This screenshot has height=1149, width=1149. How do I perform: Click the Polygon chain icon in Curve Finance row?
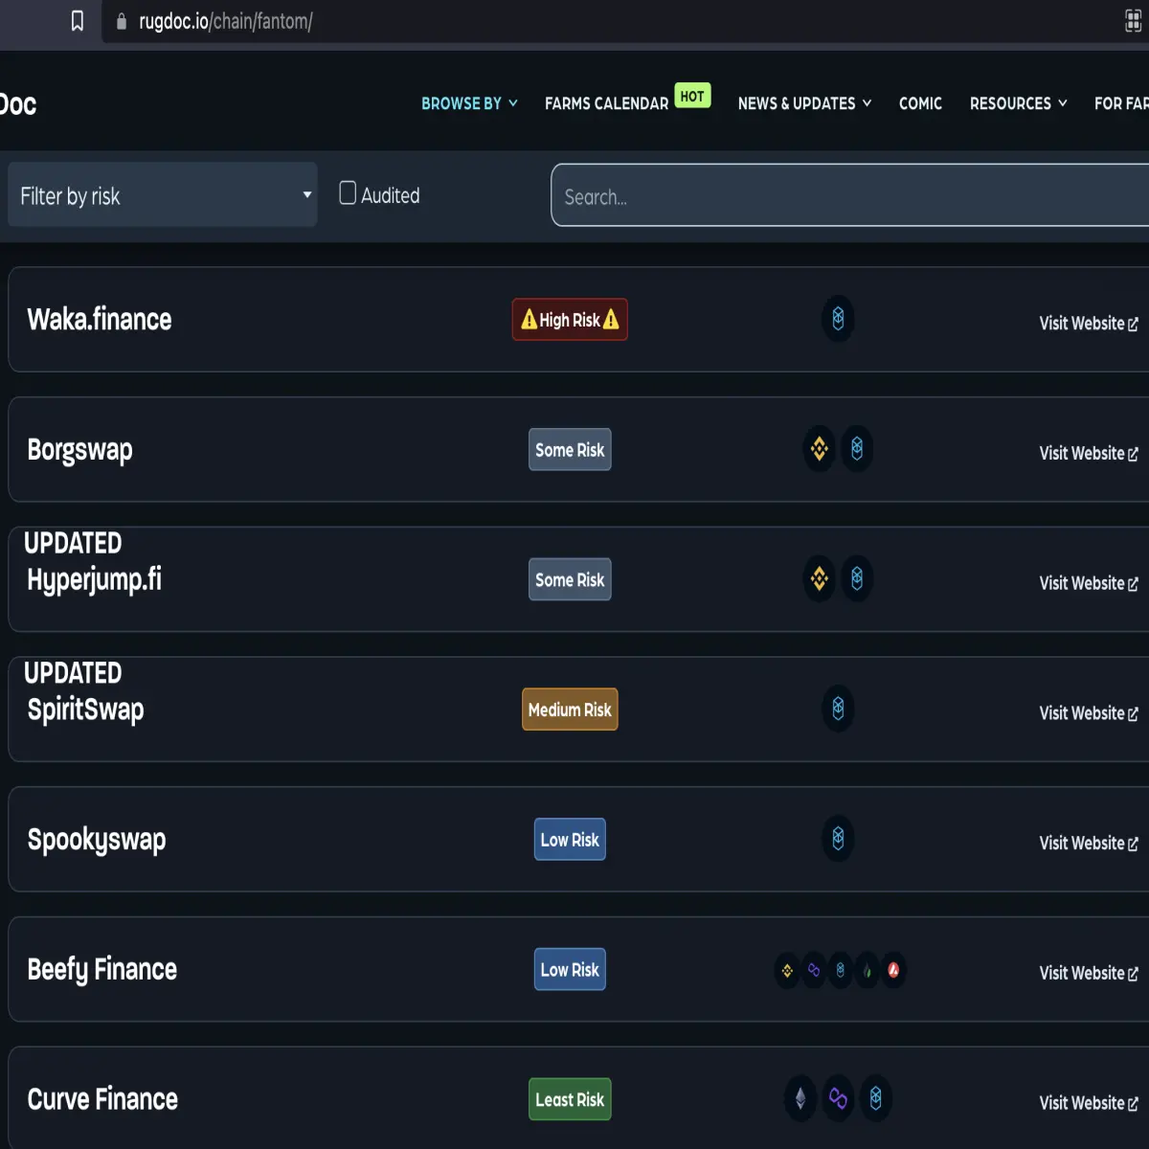838,1098
